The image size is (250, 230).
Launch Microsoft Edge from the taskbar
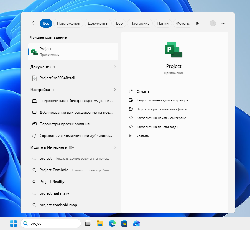point(112,223)
